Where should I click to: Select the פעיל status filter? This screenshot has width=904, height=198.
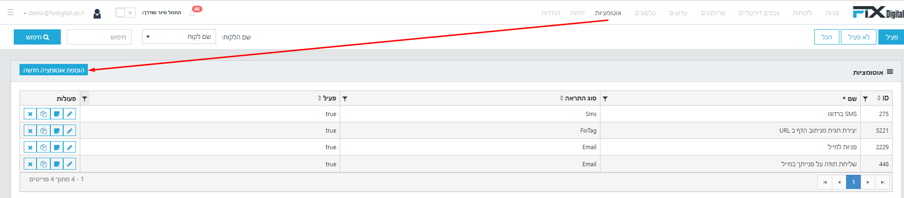tap(891, 37)
